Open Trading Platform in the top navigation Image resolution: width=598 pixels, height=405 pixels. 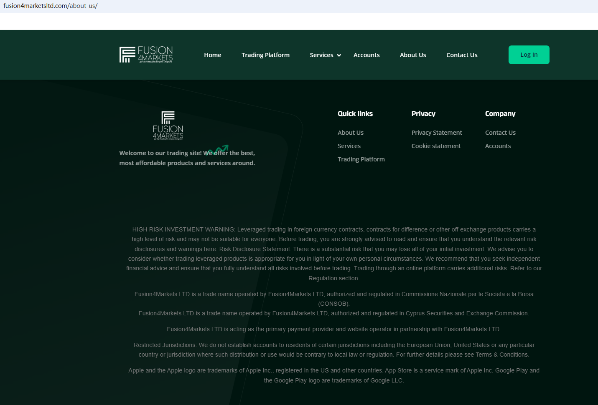(x=265, y=55)
